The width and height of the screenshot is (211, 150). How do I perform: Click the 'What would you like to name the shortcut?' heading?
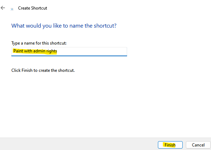tap(64, 26)
